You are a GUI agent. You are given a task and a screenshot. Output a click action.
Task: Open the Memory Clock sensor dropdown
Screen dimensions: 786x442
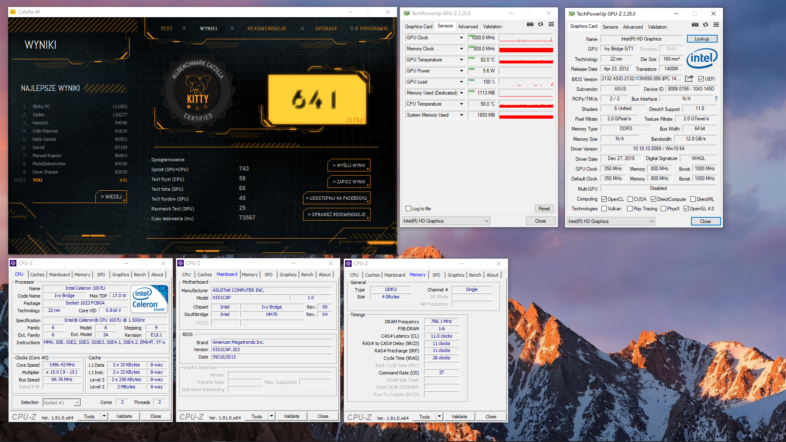click(461, 49)
